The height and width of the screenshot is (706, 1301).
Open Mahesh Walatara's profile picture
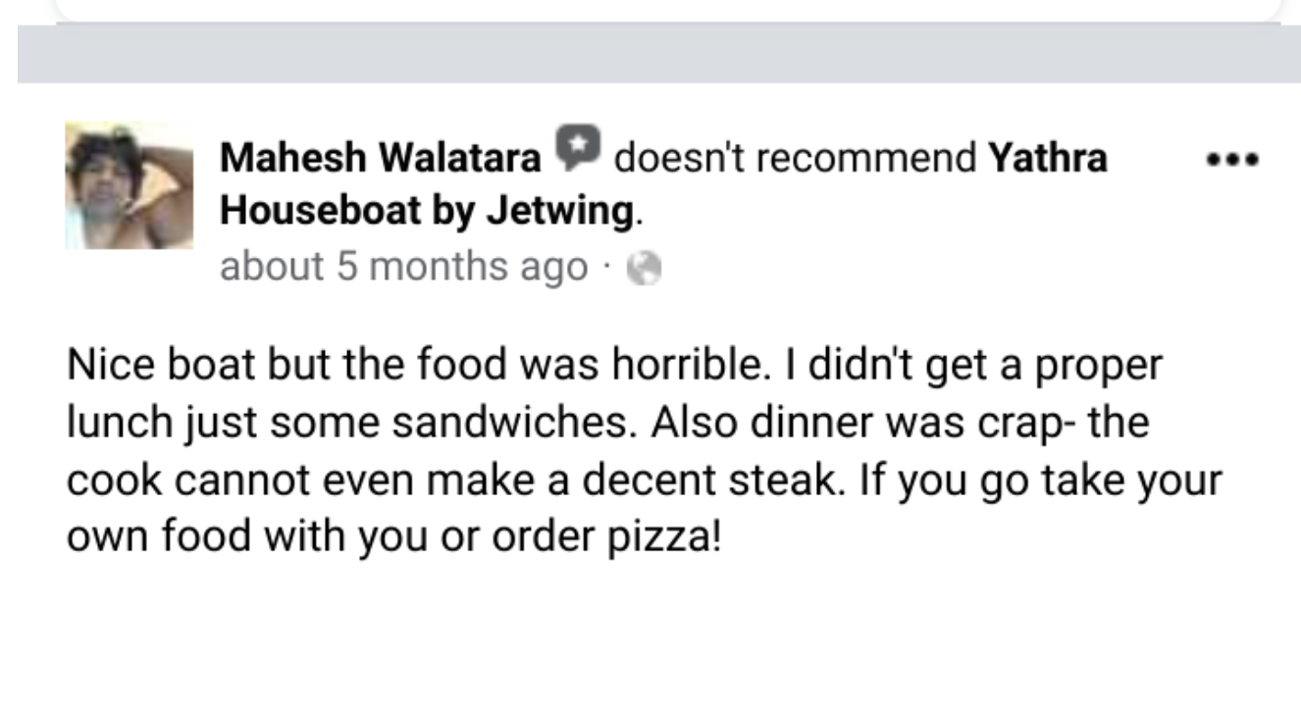[x=129, y=186]
